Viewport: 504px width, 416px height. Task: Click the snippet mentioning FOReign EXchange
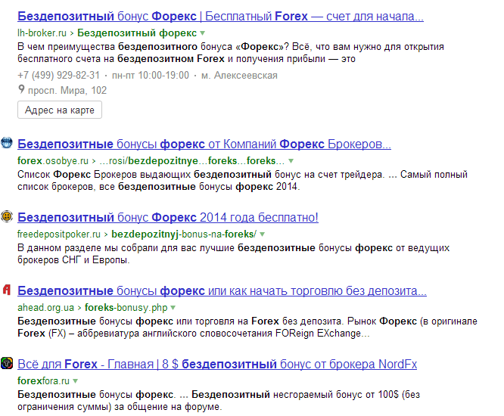pyautogui.click(x=247, y=327)
